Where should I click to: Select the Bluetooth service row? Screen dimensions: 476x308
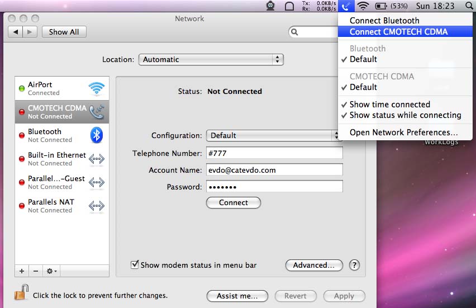tap(62, 135)
